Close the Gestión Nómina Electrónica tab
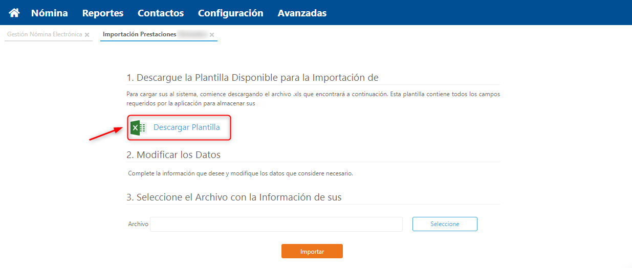This screenshot has height=268, width=632. tap(87, 35)
